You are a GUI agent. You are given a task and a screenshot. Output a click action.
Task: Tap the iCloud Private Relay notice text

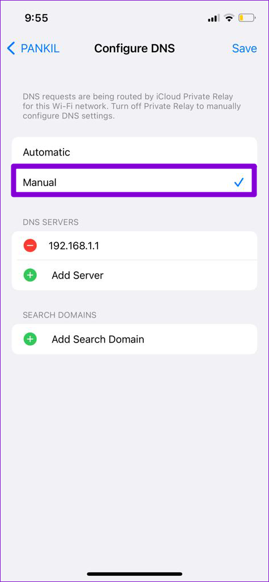pos(132,106)
